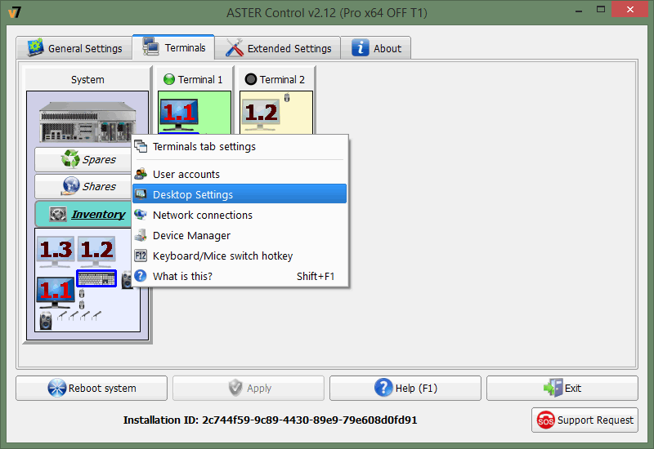The height and width of the screenshot is (449, 654).
Task: Click the Apply button
Action: point(249,389)
